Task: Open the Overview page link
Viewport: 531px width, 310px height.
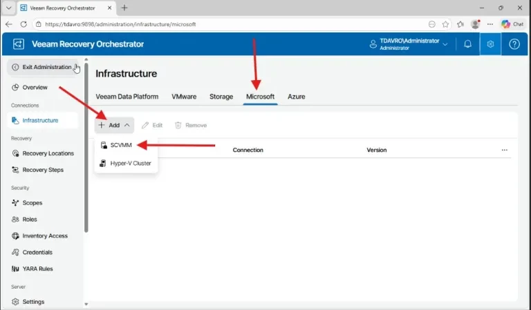Action: pyautogui.click(x=35, y=87)
